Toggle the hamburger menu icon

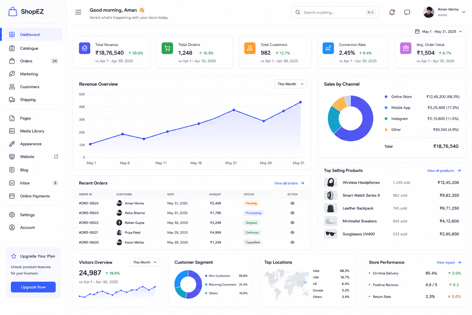point(78,12)
